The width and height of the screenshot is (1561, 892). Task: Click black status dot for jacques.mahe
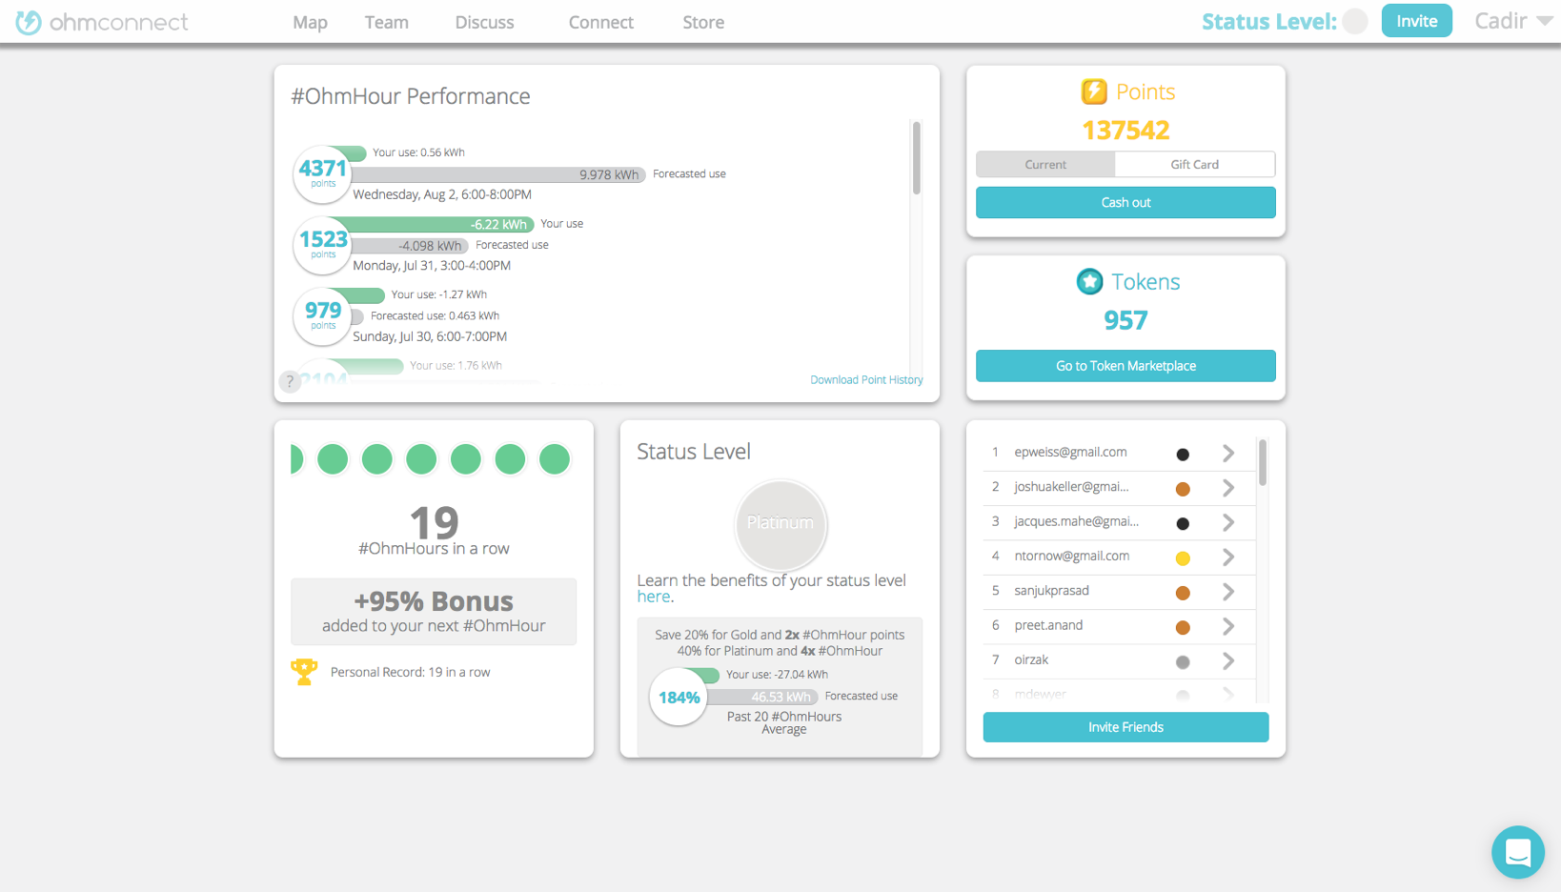click(x=1183, y=523)
